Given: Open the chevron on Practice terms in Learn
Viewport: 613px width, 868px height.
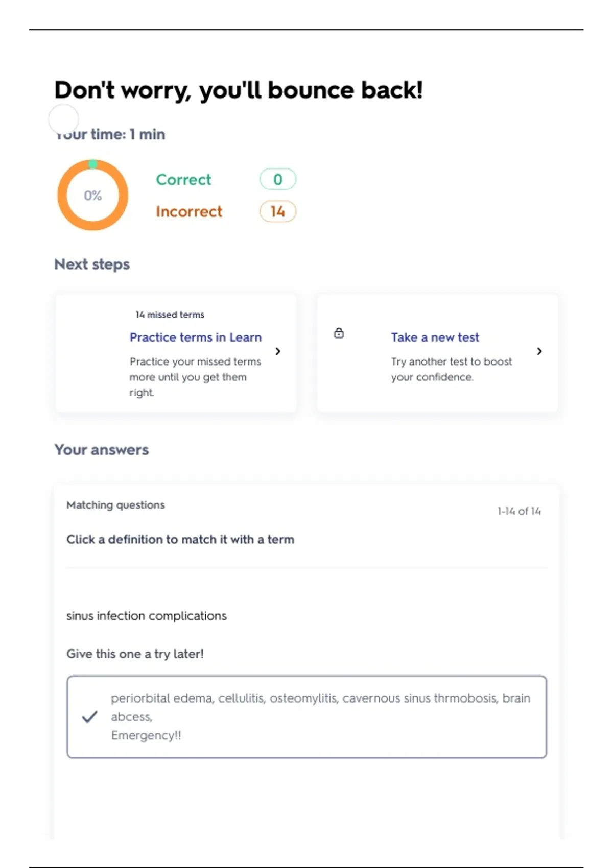Looking at the screenshot, I should [278, 351].
